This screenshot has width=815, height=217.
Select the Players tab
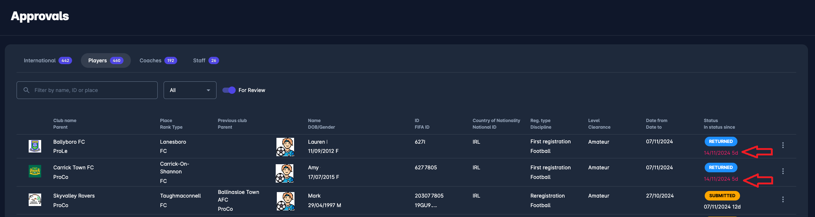coord(106,60)
